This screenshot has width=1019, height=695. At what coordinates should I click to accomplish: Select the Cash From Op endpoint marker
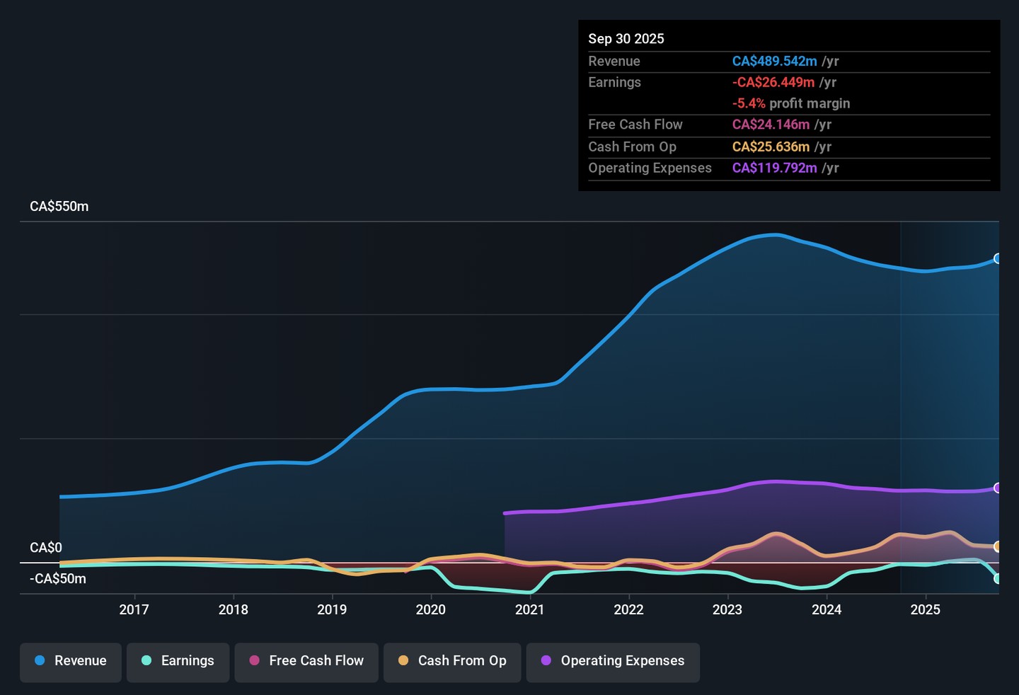(998, 546)
